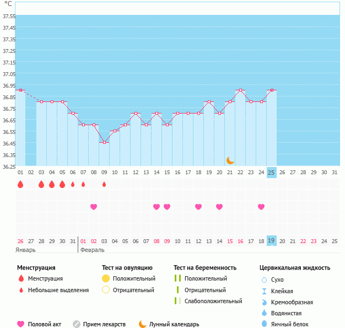The width and height of the screenshot is (345, 328).
Task: Select highlighted cycle day 25 on axis
Action: pos(271,173)
